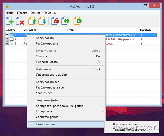Toggle the checkbox for row 2
164x136 pixels.
(x=7, y=39)
